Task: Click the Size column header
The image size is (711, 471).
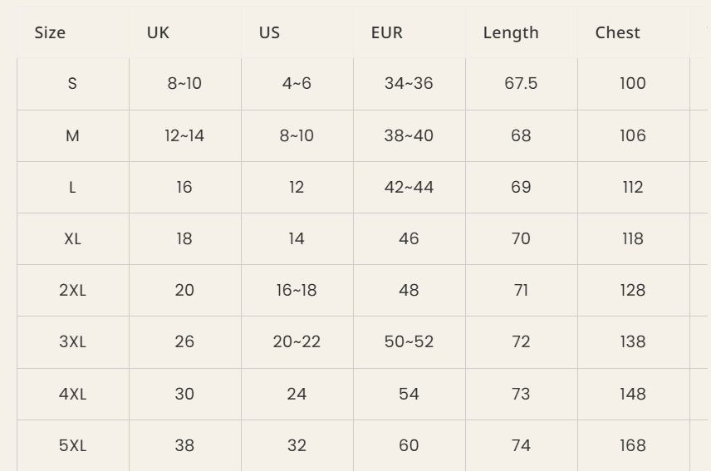Action: point(50,32)
